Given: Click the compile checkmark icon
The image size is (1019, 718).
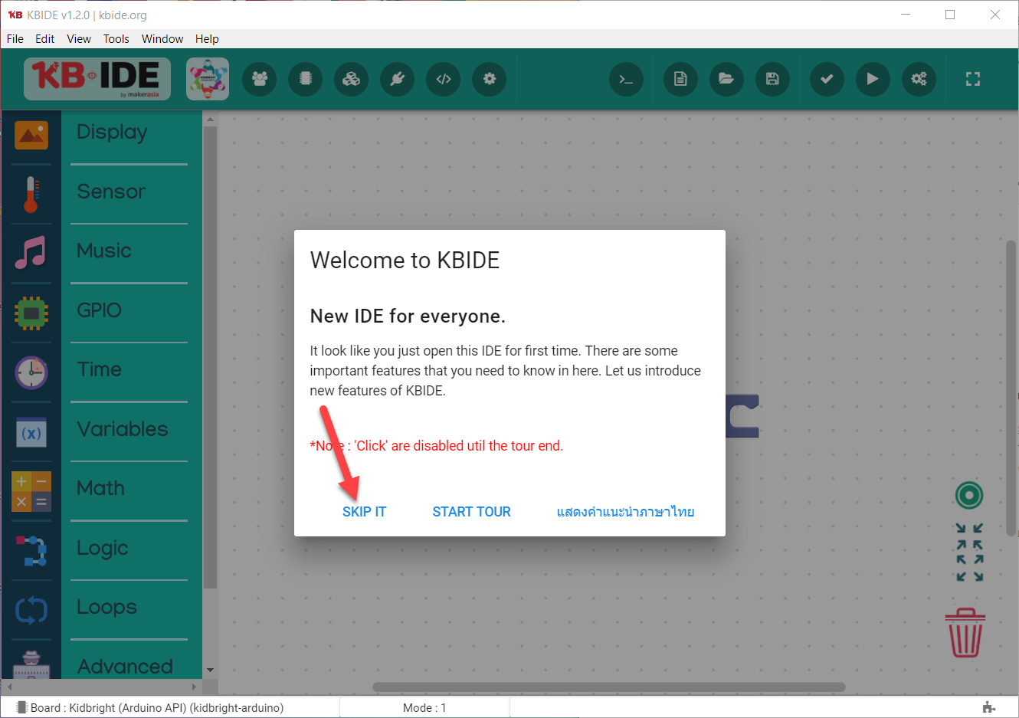Looking at the screenshot, I should point(827,79).
